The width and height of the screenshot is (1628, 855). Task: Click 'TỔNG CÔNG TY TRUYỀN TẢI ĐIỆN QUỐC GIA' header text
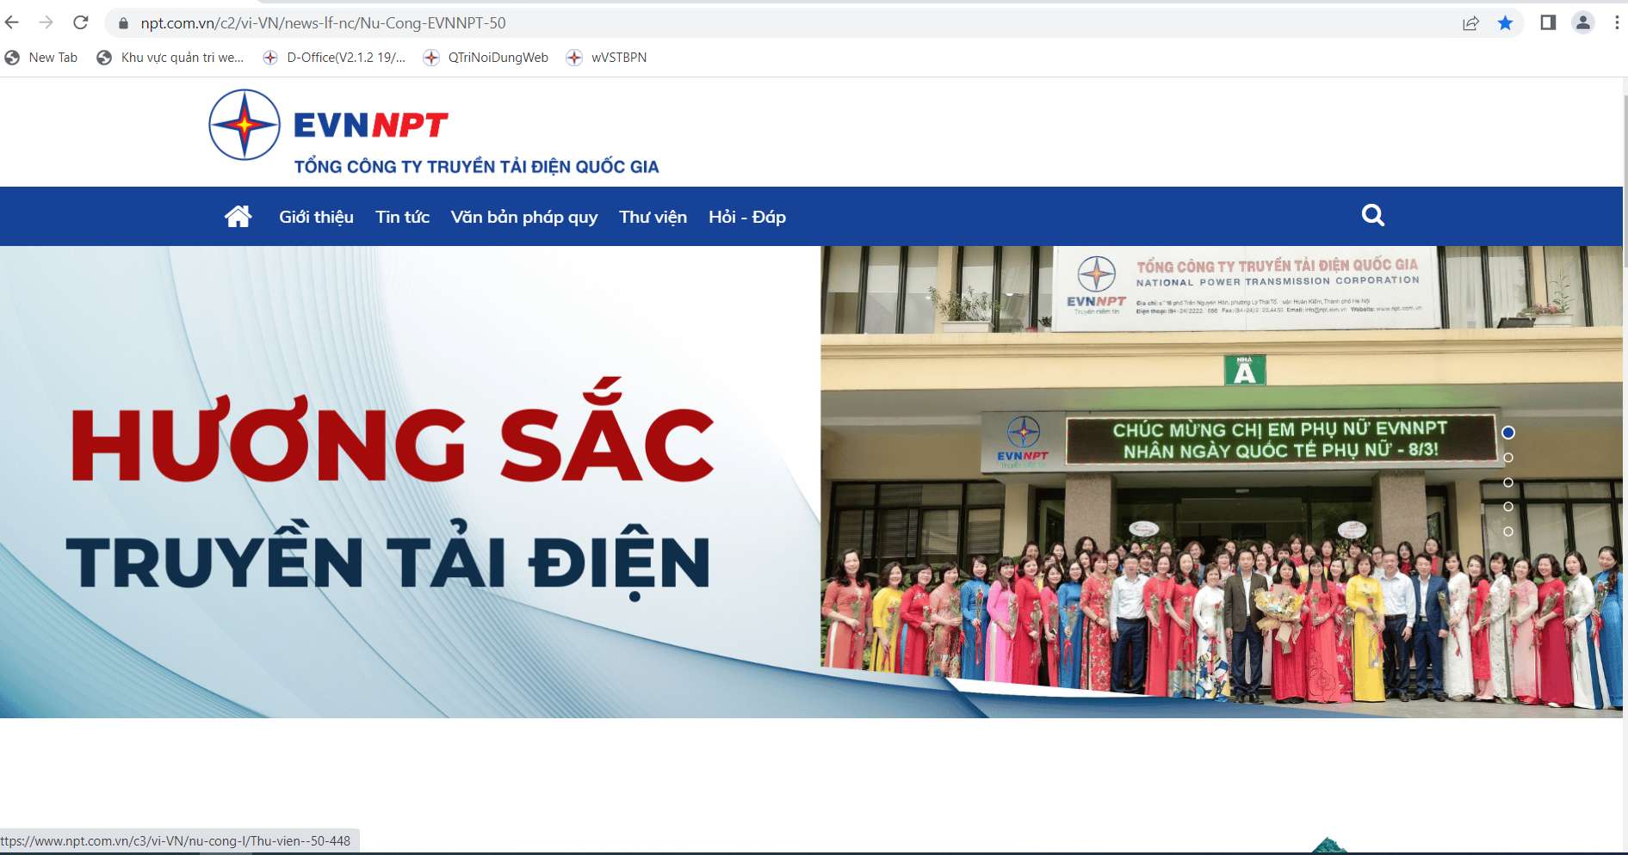point(476,167)
